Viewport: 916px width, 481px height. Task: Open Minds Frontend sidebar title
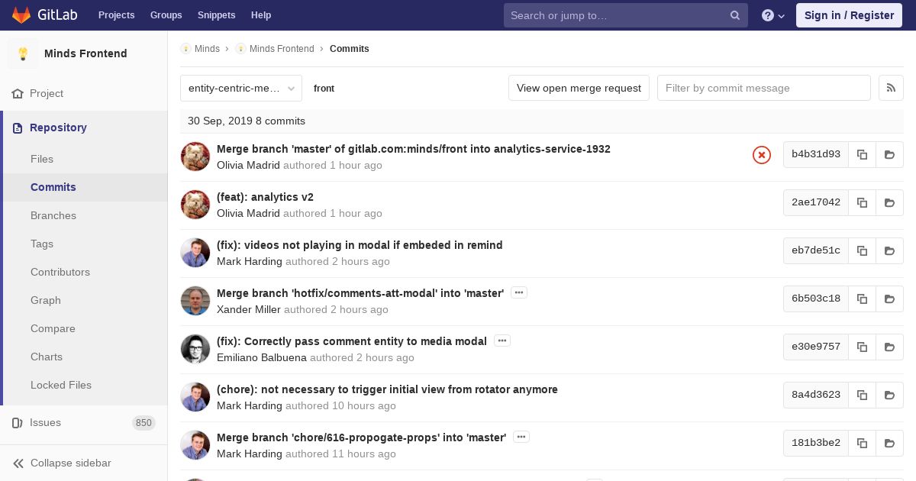[x=85, y=53]
